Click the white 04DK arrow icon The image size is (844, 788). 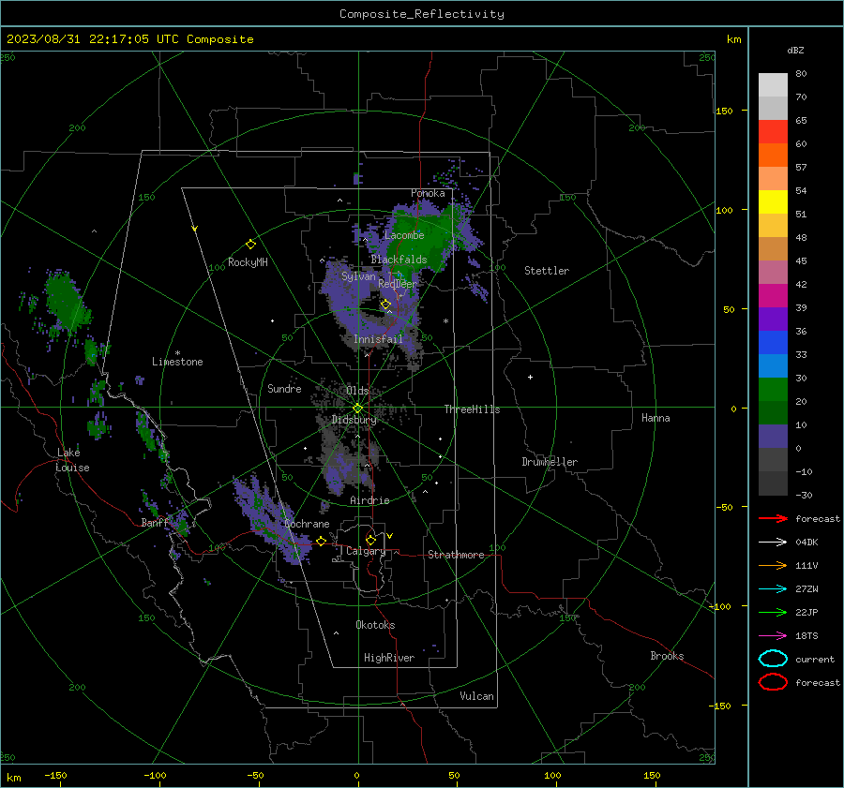(x=773, y=543)
